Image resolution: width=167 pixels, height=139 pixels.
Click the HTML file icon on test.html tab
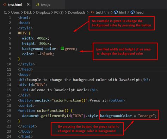coord(5,5)
